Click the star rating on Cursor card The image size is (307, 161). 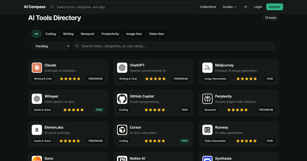(x=155, y=141)
